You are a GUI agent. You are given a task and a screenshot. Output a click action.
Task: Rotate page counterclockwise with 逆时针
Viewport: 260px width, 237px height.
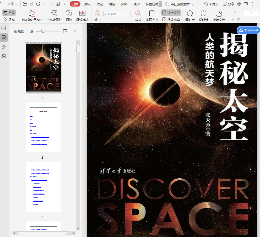tap(203, 14)
